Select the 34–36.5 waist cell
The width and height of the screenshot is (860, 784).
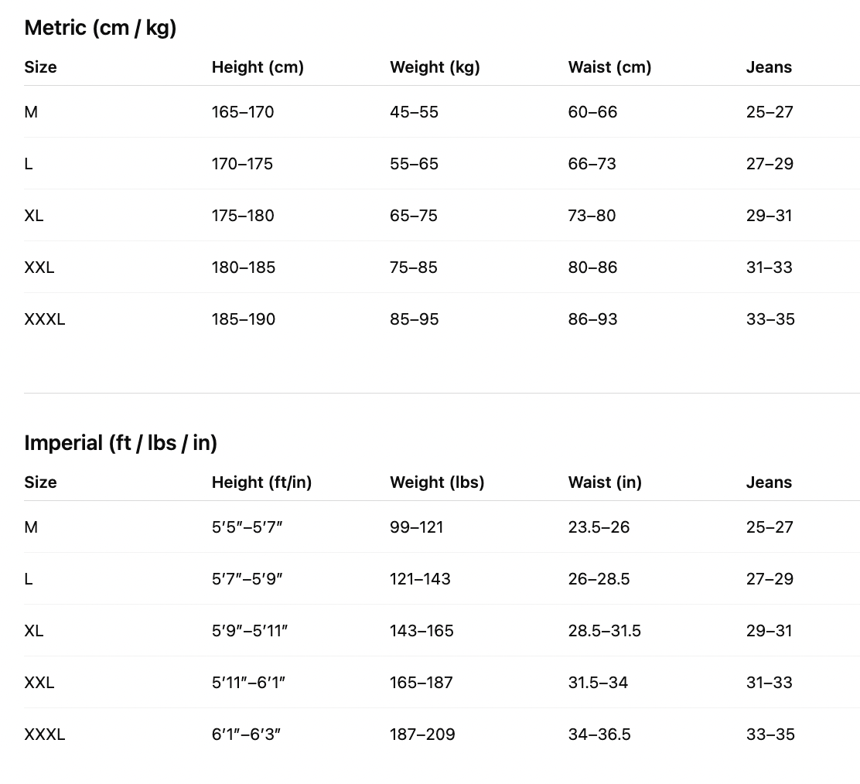coord(599,735)
